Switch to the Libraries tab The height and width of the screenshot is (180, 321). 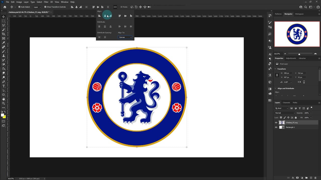click(x=302, y=58)
